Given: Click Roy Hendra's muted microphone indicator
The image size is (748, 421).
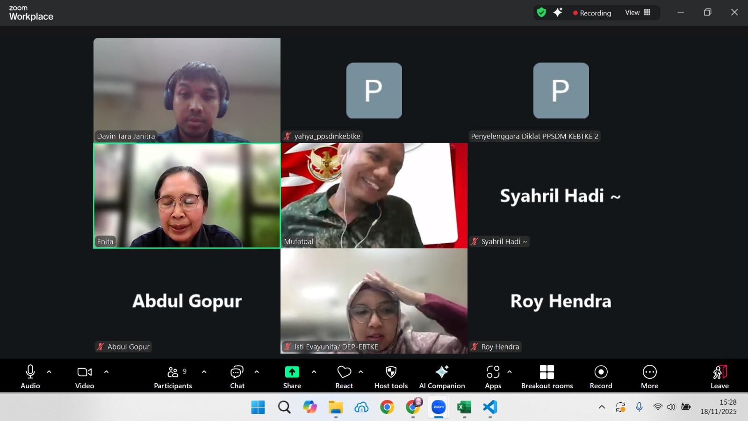Looking at the screenshot, I should pyautogui.click(x=475, y=347).
